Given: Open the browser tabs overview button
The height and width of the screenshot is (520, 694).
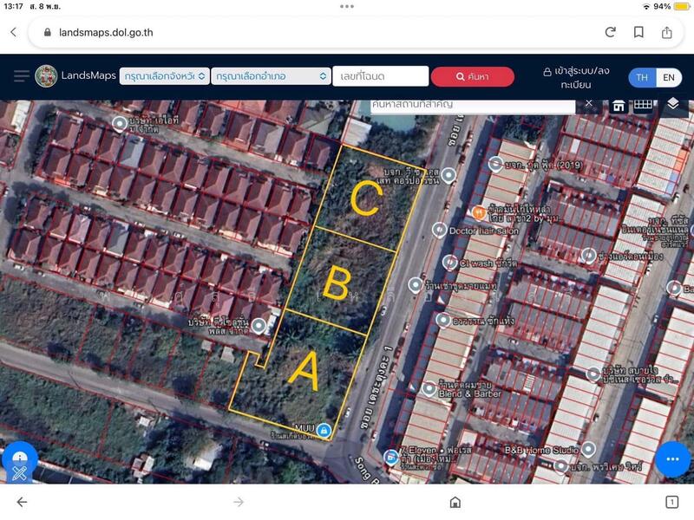Looking at the screenshot, I should pos(671,502).
